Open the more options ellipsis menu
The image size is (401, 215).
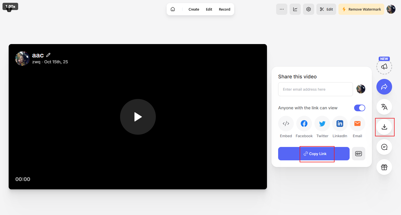(281, 9)
